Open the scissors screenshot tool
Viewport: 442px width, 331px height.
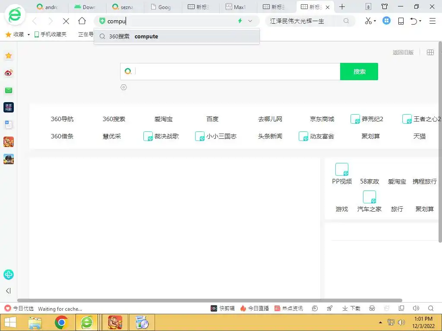(x=368, y=21)
